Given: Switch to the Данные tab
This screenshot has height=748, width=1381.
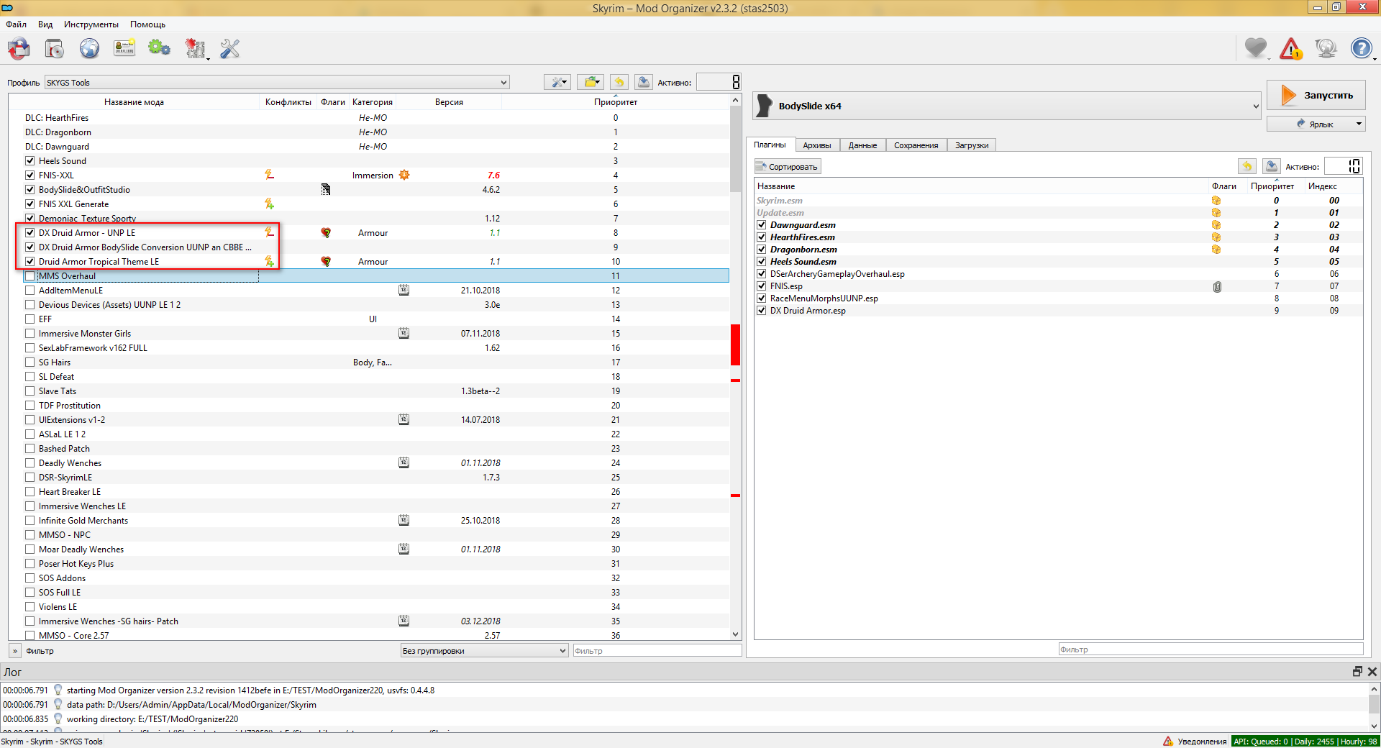Looking at the screenshot, I should (x=862, y=145).
